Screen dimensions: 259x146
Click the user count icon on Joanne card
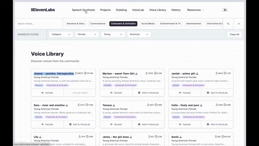click(76, 73)
